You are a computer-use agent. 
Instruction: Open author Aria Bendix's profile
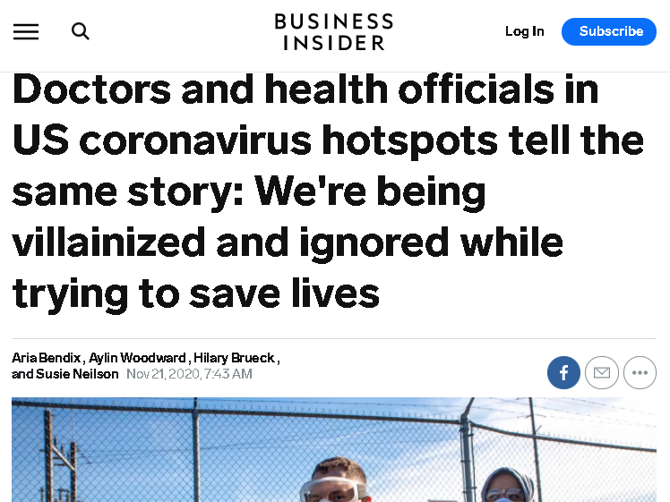47,358
